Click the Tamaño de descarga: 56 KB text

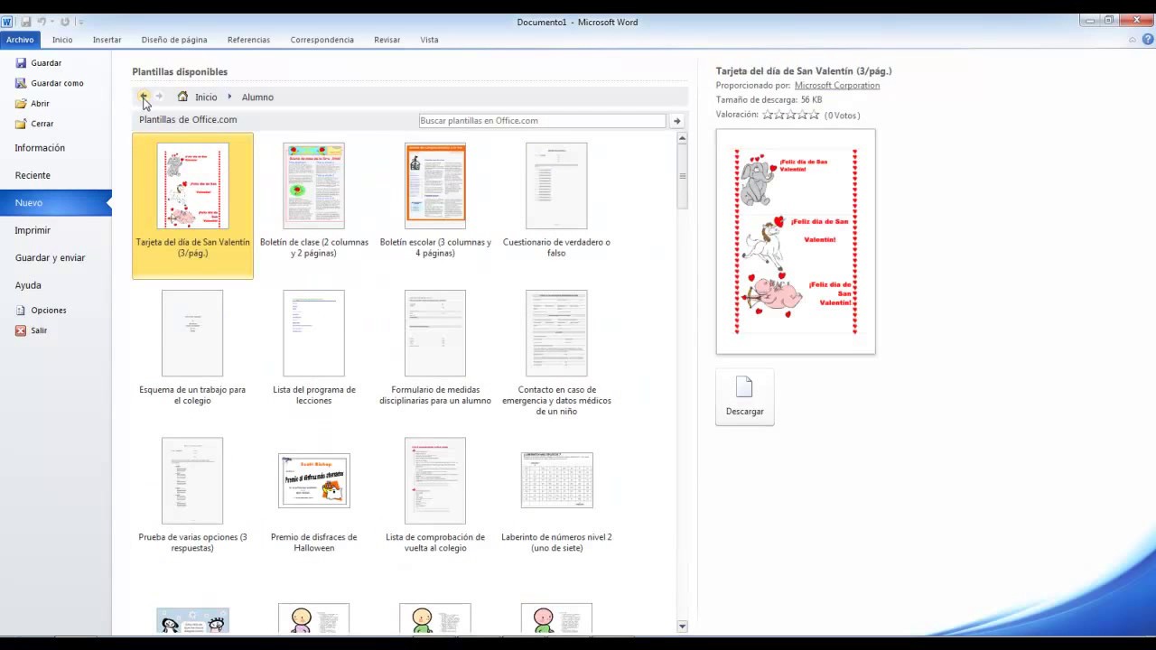point(769,100)
